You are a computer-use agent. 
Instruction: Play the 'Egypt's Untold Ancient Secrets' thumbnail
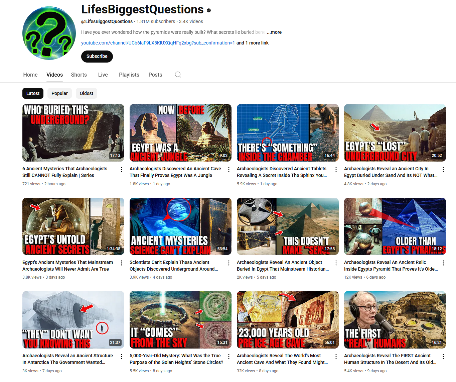tap(73, 226)
